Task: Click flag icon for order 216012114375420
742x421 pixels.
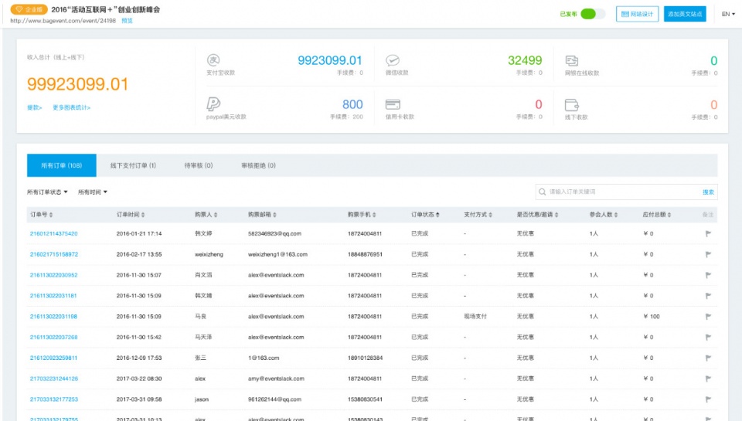Action: tap(708, 234)
